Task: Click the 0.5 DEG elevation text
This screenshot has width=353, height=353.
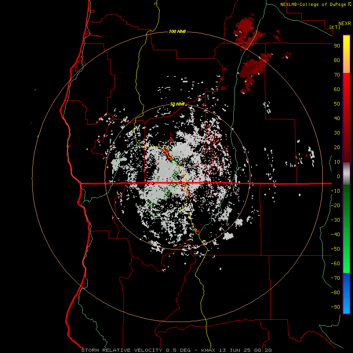Action: (178, 350)
